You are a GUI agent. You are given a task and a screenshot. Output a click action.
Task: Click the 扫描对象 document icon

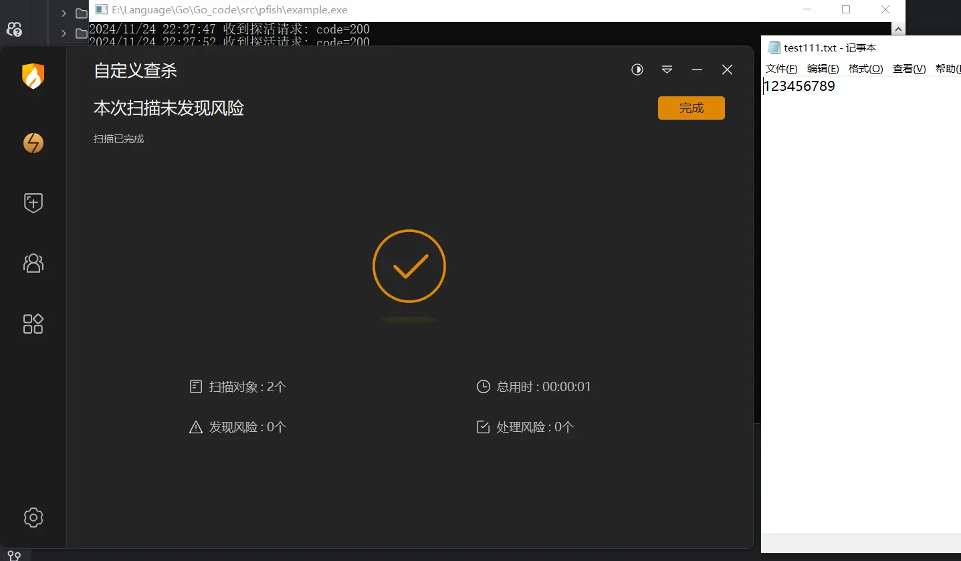195,386
